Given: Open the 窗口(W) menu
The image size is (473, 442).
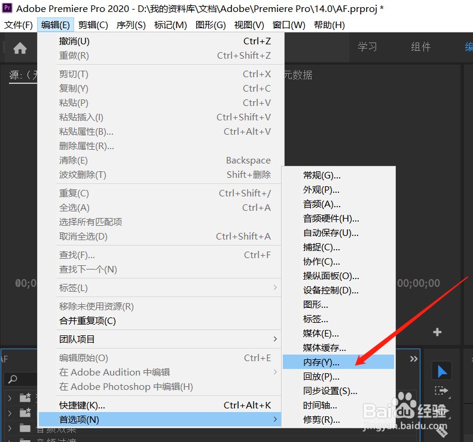Looking at the screenshot, I should [x=289, y=25].
